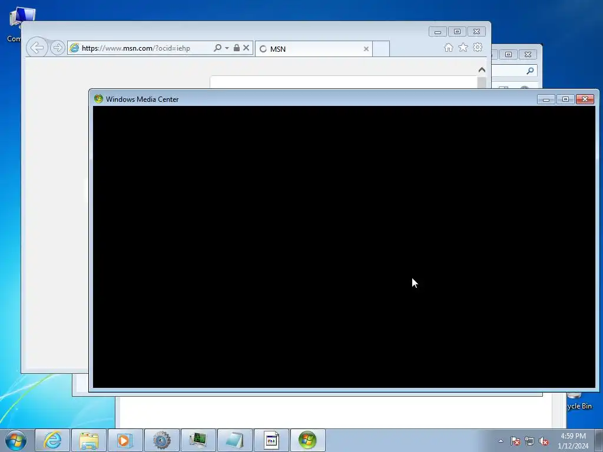Open the clock showing 4:59 PM

573,441
